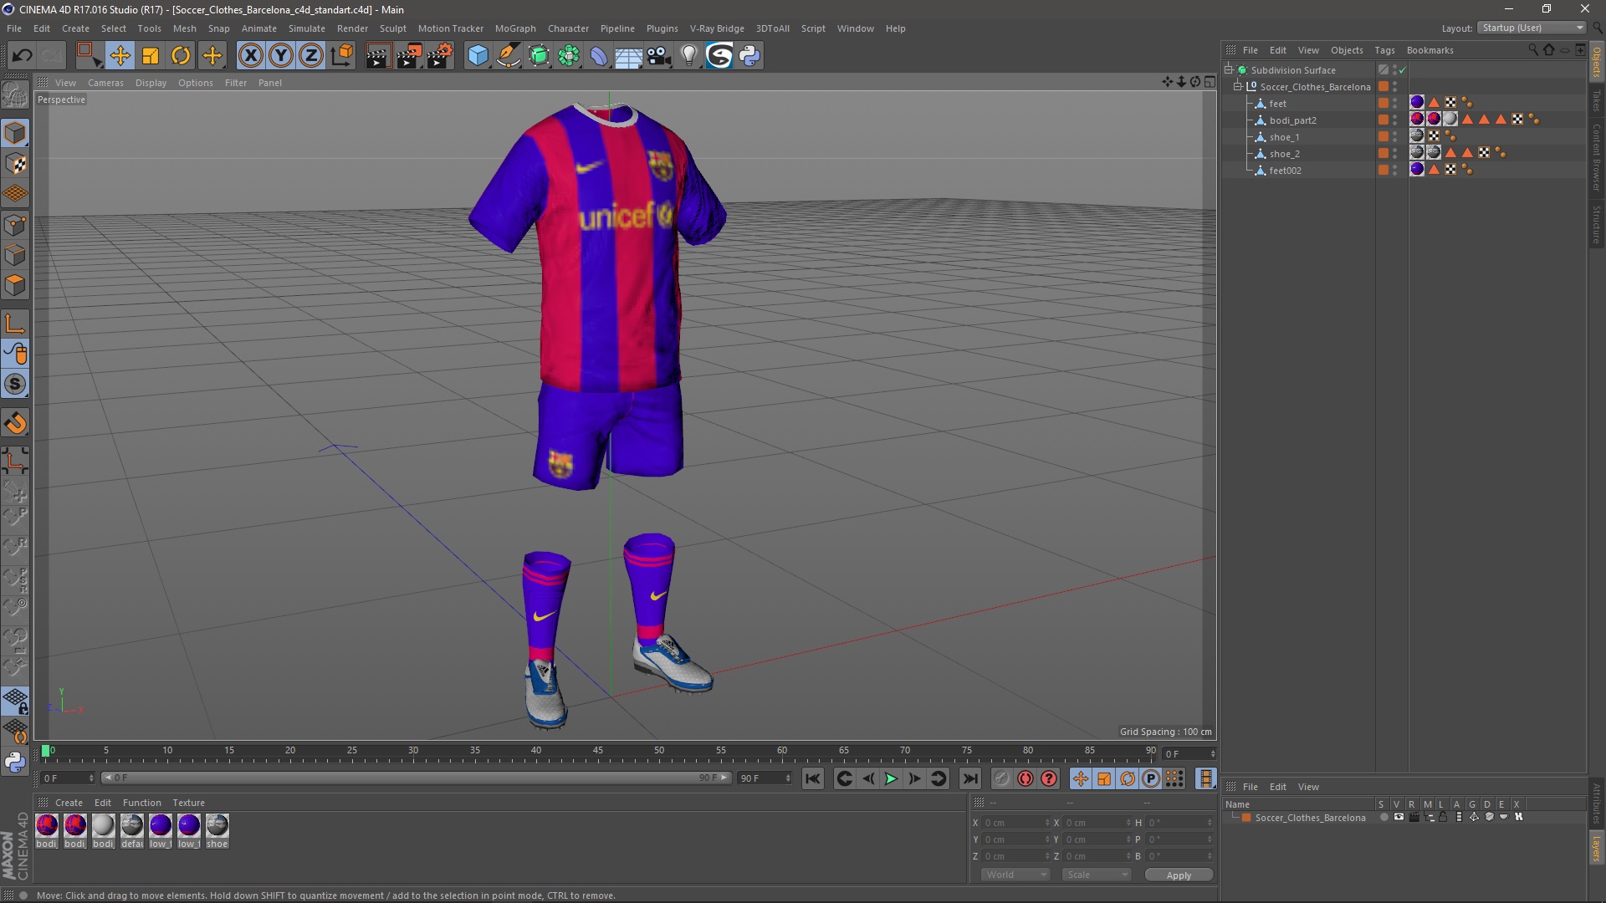Select the shoe_2 object
Screen dimensions: 1606x903
pyautogui.click(x=1284, y=154)
